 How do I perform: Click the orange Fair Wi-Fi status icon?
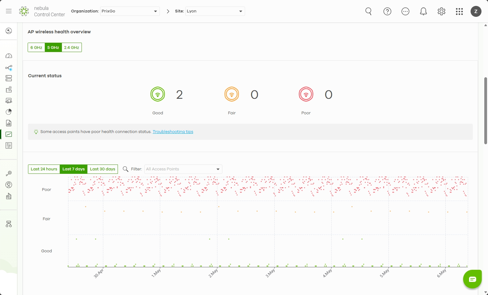click(x=232, y=94)
